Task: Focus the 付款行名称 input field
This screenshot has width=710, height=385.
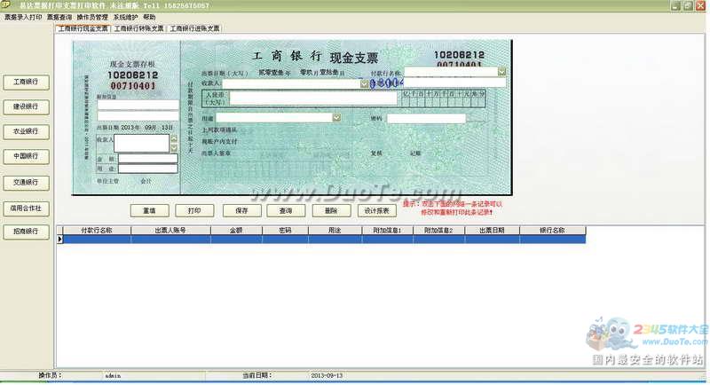Action: (x=451, y=72)
